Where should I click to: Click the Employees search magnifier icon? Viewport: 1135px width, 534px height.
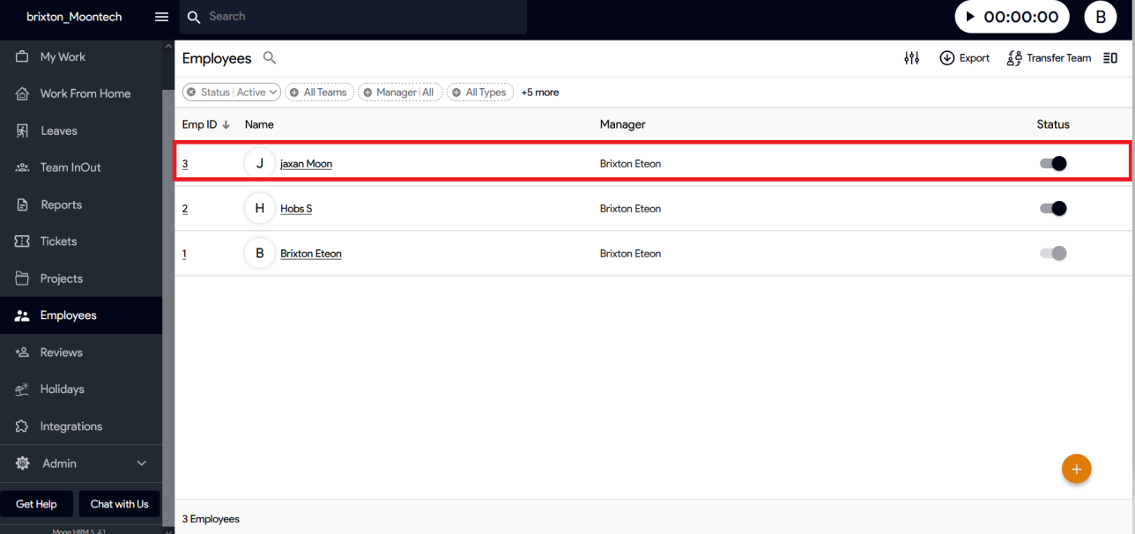pyautogui.click(x=270, y=58)
